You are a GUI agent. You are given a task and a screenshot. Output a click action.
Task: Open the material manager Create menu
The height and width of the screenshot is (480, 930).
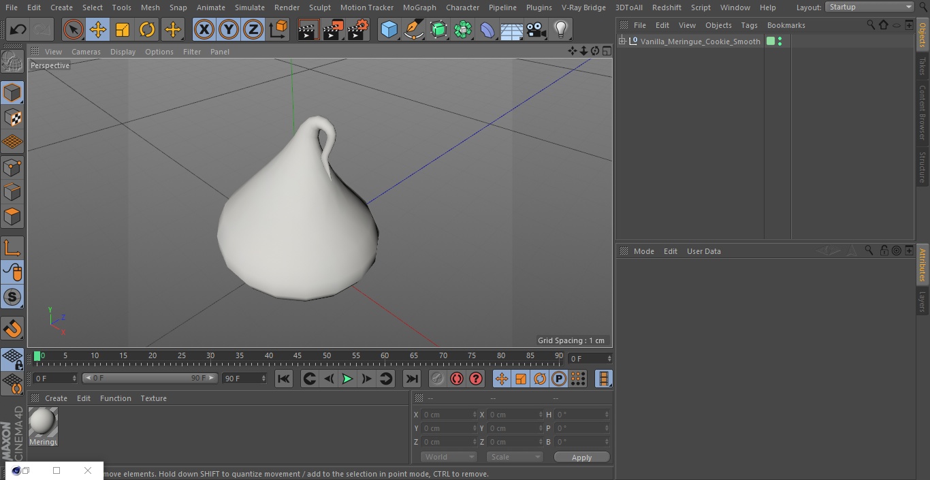57,398
